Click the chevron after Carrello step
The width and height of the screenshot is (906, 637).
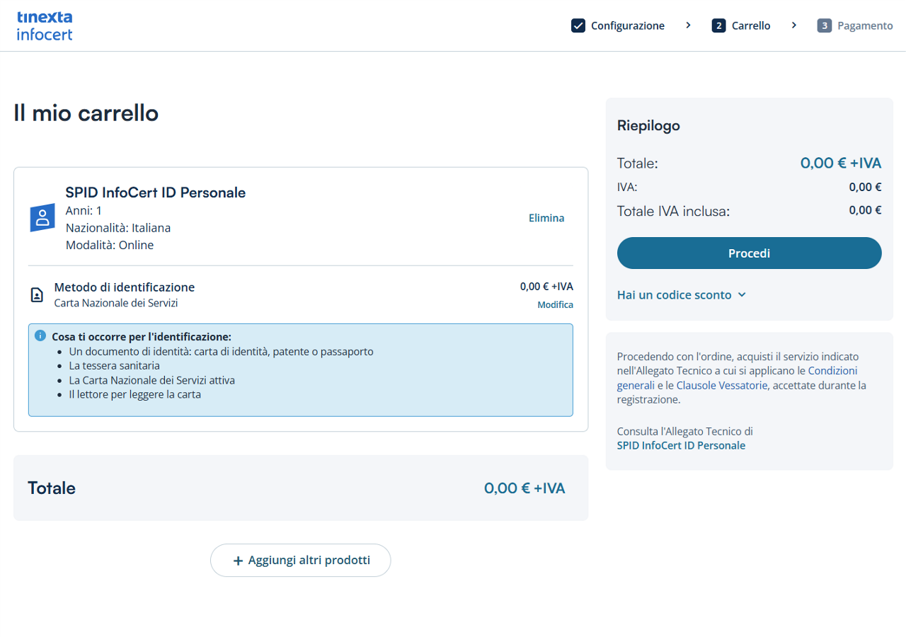tap(793, 25)
